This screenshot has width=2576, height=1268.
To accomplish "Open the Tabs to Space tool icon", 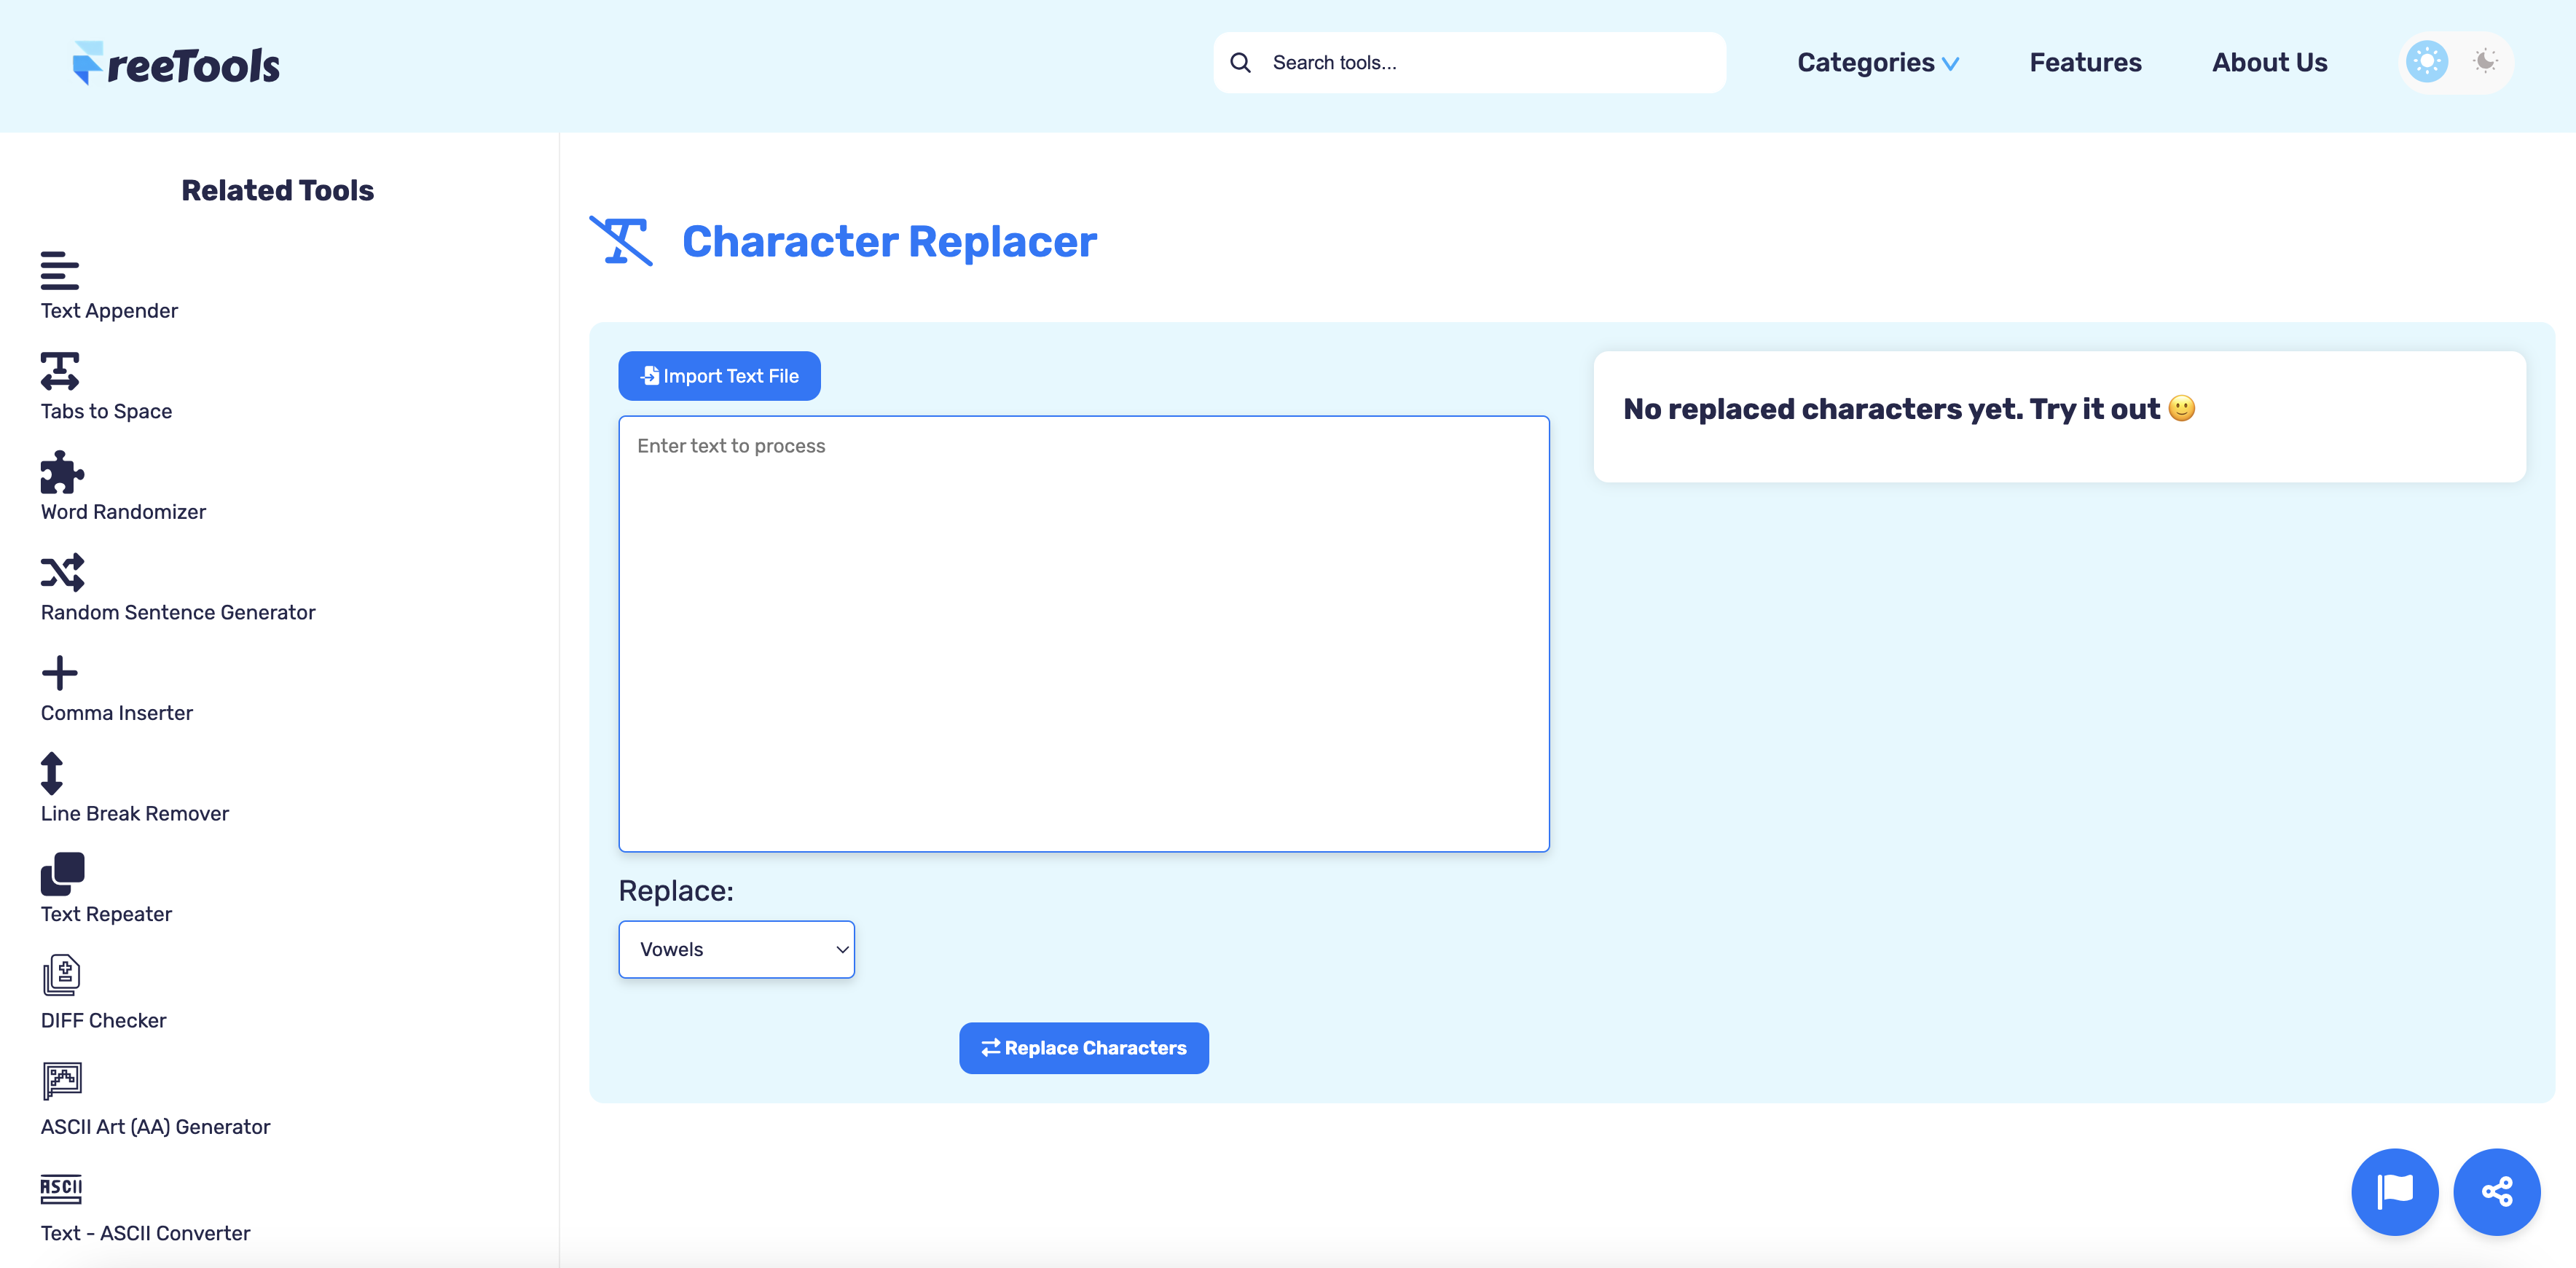I will coord(60,371).
